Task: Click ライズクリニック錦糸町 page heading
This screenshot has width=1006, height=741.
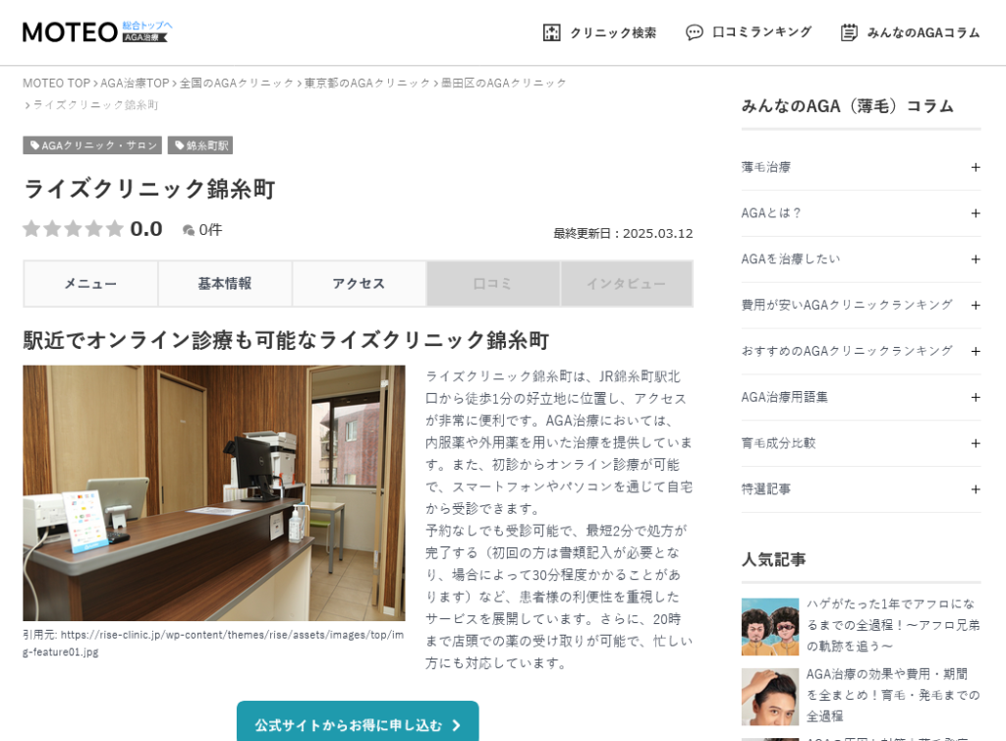Action: [x=149, y=190]
